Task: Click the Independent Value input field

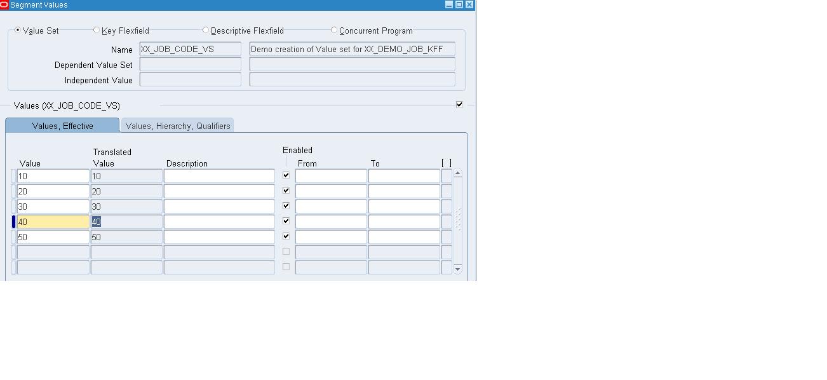Action: pyautogui.click(x=190, y=79)
